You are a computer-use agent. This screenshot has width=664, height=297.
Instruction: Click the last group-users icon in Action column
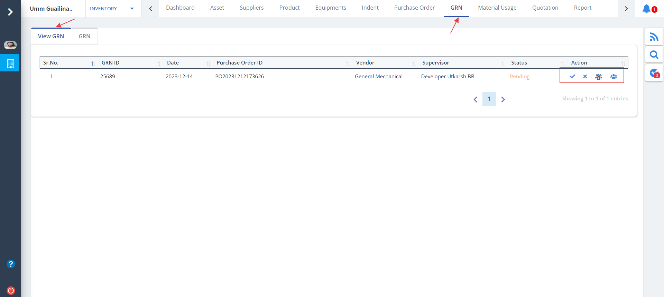(x=614, y=76)
